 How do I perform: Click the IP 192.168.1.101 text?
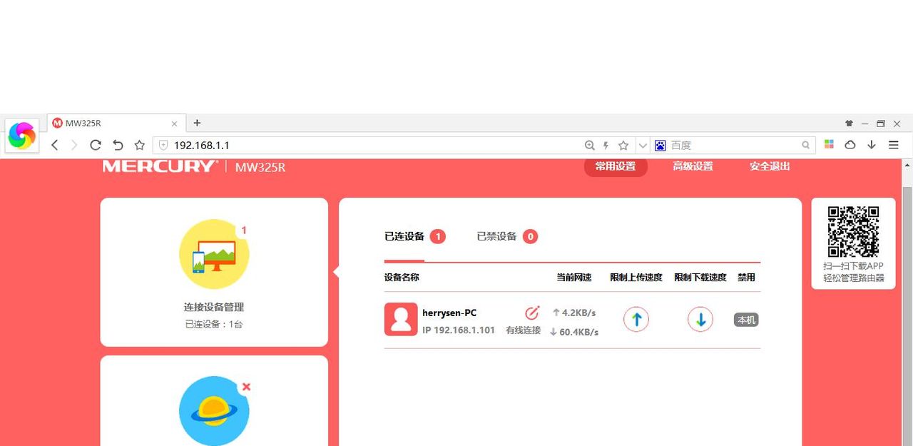pyautogui.click(x=459, y=330)
